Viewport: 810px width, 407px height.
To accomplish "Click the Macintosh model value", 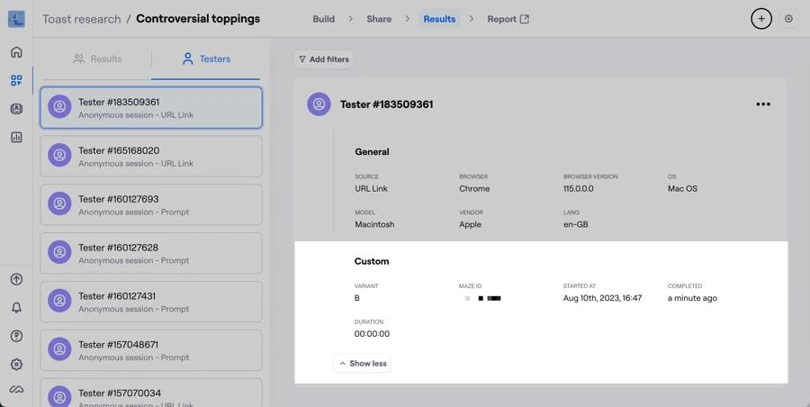I will (x=374, y=224).
